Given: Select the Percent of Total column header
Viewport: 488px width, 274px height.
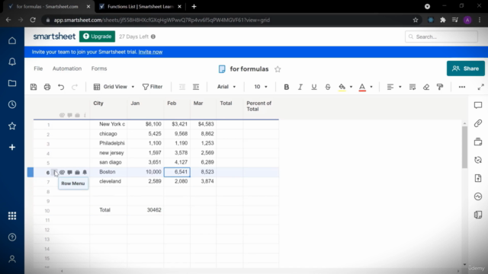Looking at the screenshot, I should pos(261,107).
